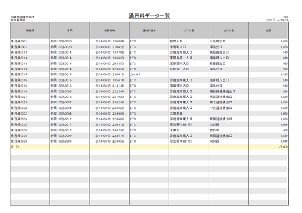Click vehicle cell 静岡100あ0008
The image size is (302, 213).
[x=61, y=91]
